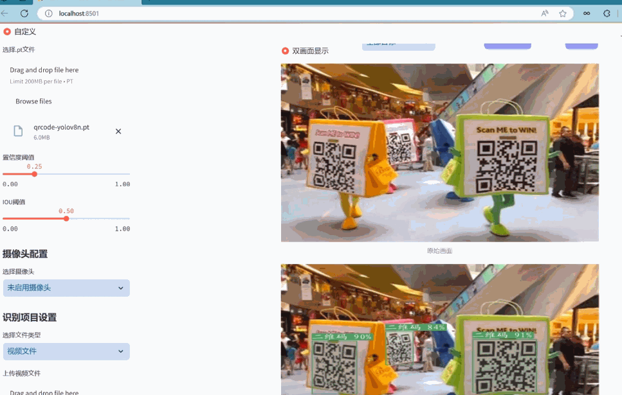The height and width of the screenshot is (395, 622).
Task: Add this page to favorites with star icon
Action: pos(562,13)
